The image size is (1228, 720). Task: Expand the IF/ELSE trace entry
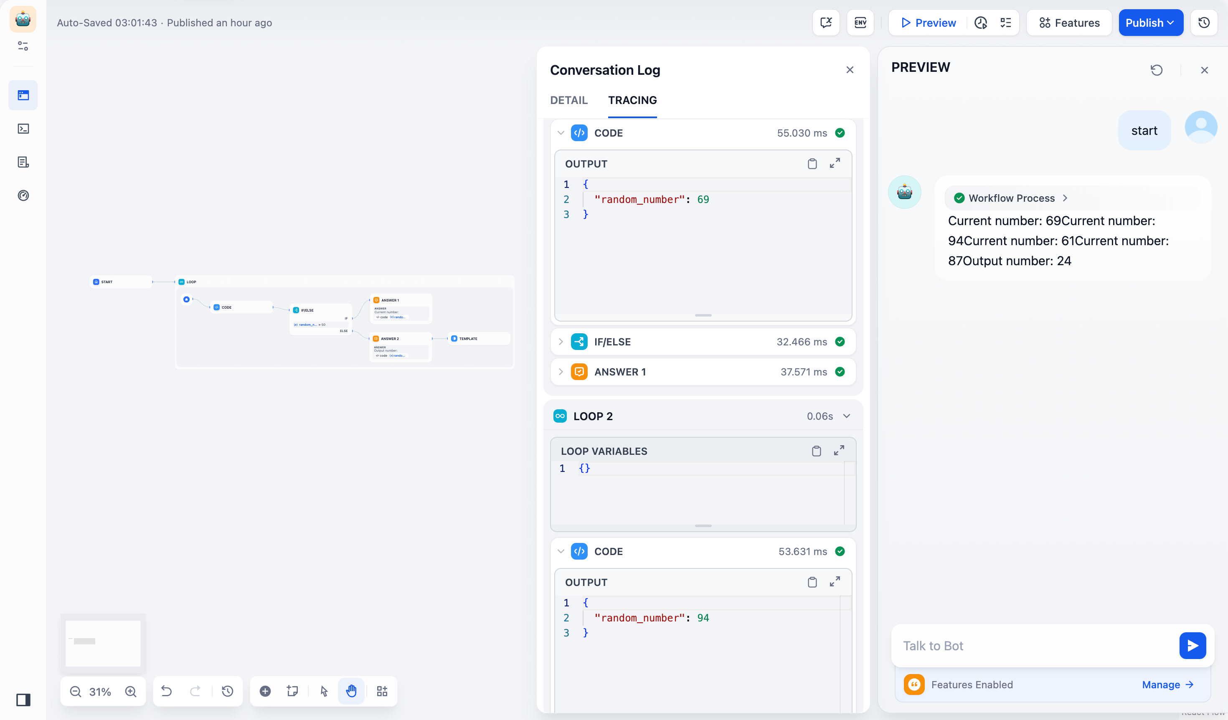tap(561, 342)
